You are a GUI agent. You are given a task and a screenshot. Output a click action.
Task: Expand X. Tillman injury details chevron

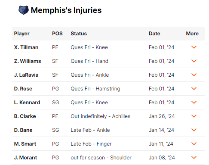[194, 47]
